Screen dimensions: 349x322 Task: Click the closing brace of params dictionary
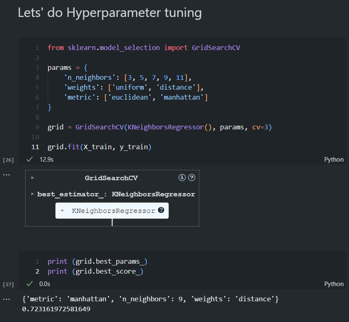(50, 107)
